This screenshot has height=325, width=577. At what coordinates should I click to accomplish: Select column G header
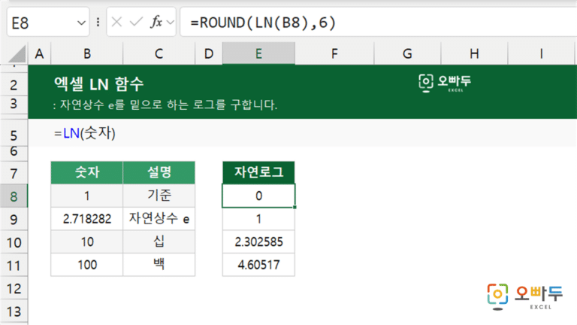(407, 54)
